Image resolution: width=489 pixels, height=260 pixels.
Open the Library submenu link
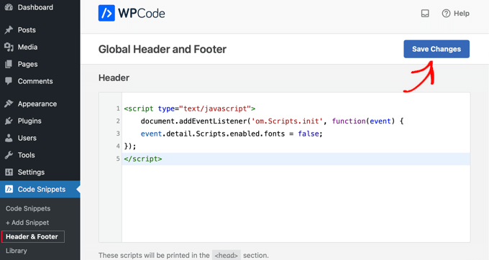pos(17,251)
